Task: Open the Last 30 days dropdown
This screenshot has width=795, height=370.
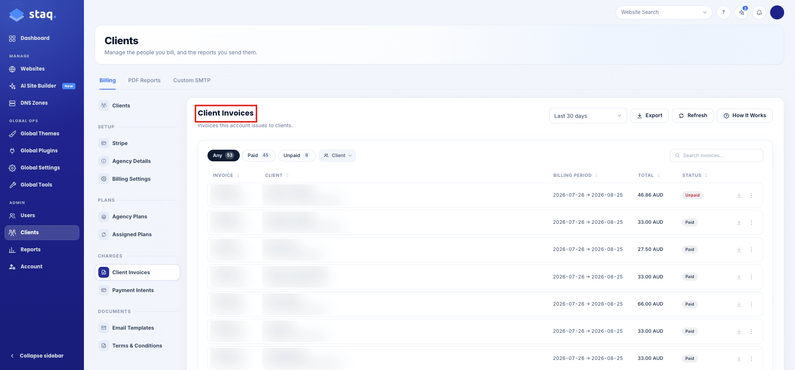Action: [x=588, y=116]
